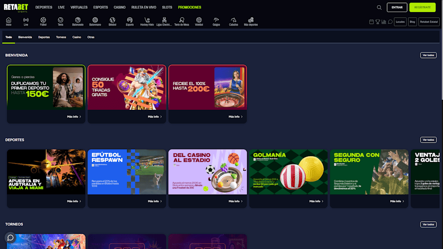
Task: Select the Baloncesto icon
Action: coord(78,20)
